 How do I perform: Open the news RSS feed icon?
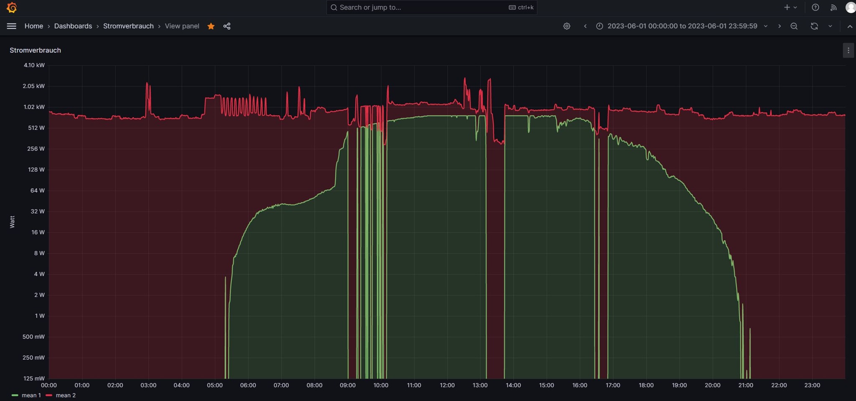pyautogui.click(x=833, y=8)
